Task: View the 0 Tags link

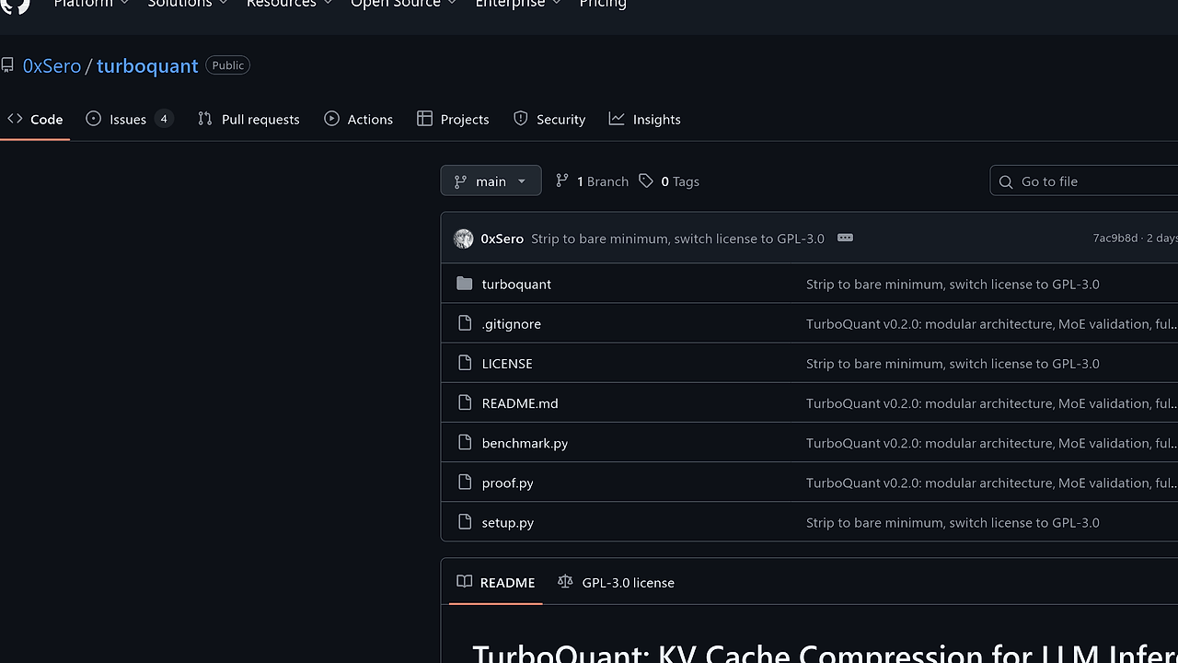Action: click(669, 181)
